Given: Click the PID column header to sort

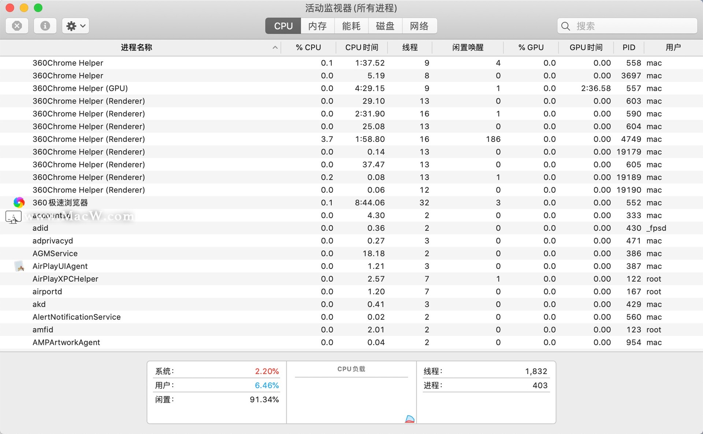Looking at the screenshot, I should click(628, 47).
